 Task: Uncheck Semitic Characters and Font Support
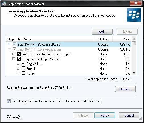[x=19, y=54]
